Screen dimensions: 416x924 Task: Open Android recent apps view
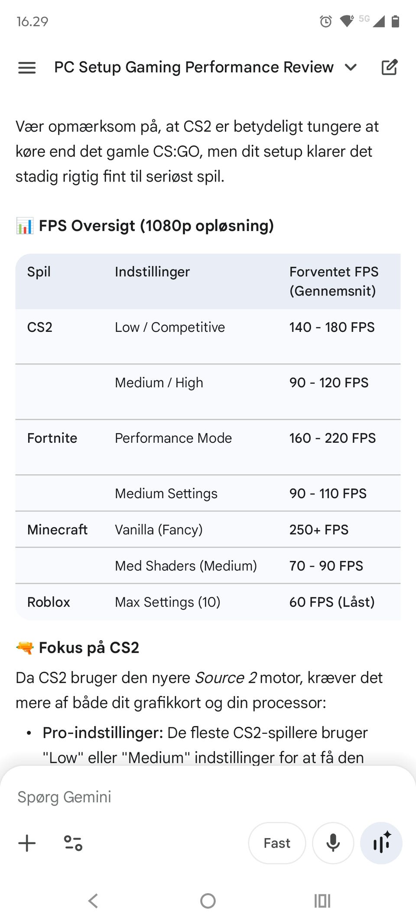[322, 901]
